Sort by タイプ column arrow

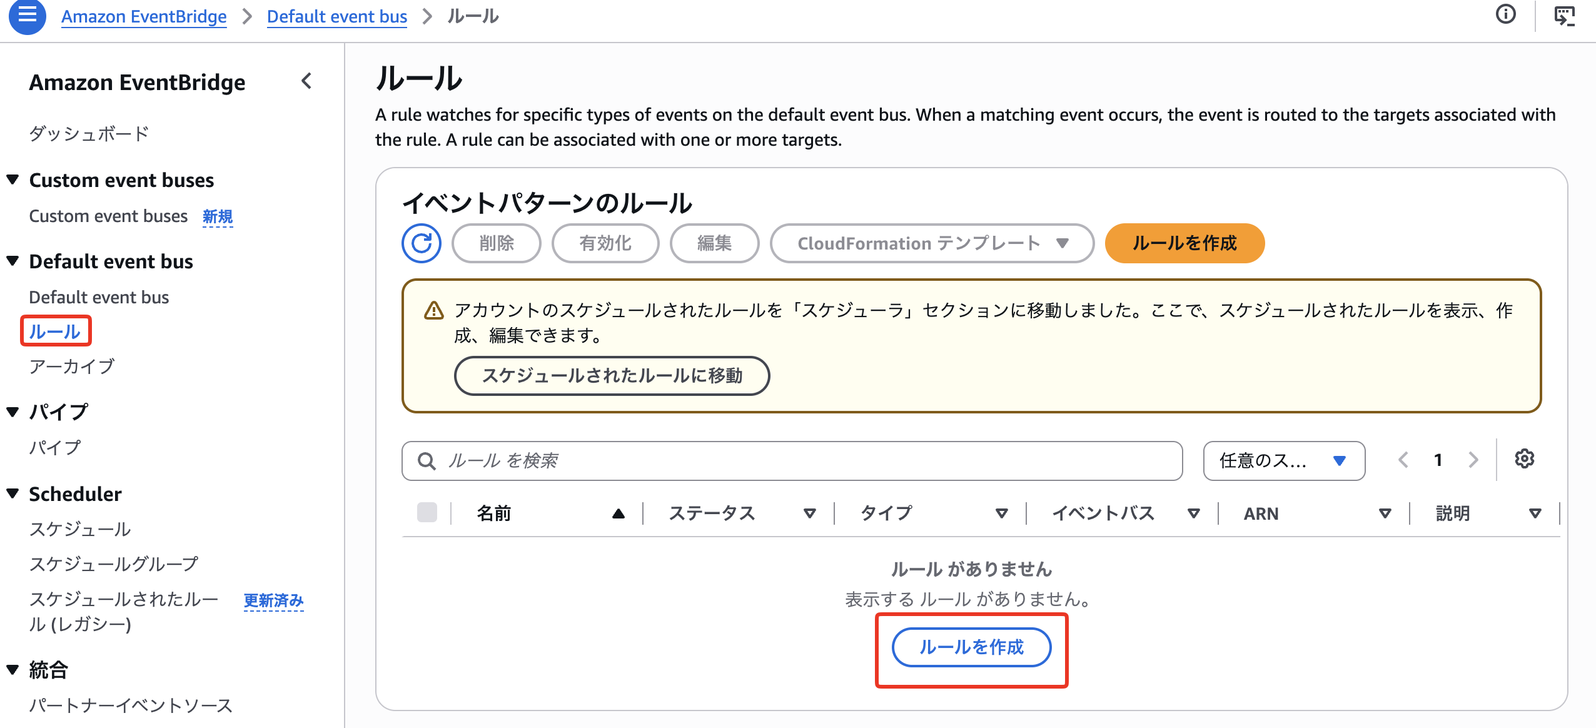[x=1002, y=513]
